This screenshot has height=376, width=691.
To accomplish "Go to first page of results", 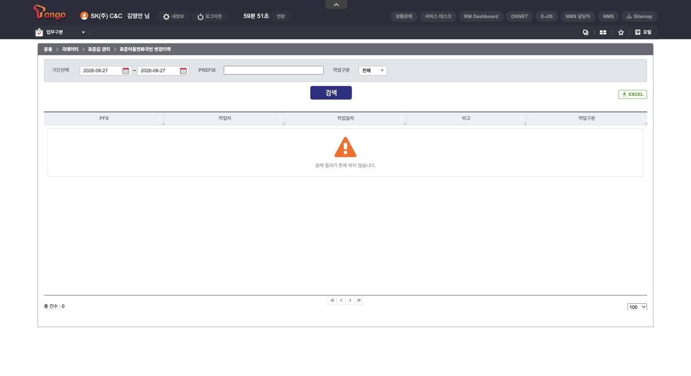I will point(332,301).
